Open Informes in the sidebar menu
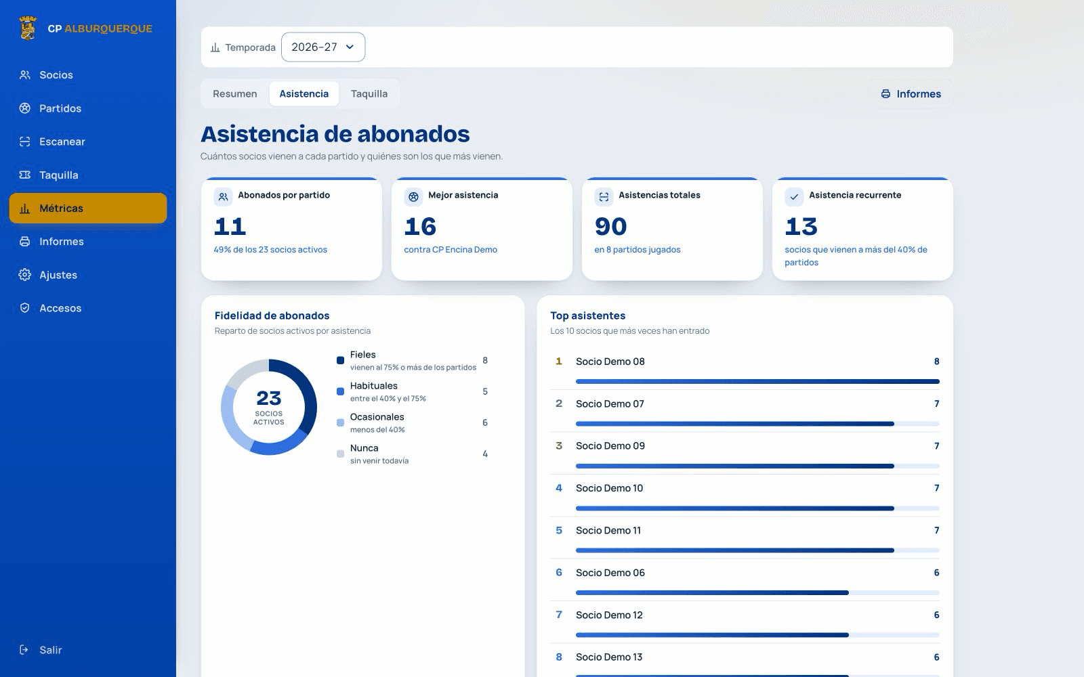The image size is (1084, 677). [88, 242]
